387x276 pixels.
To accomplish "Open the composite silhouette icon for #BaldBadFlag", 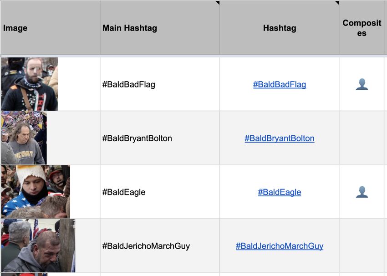I will (x=362, y=84).
